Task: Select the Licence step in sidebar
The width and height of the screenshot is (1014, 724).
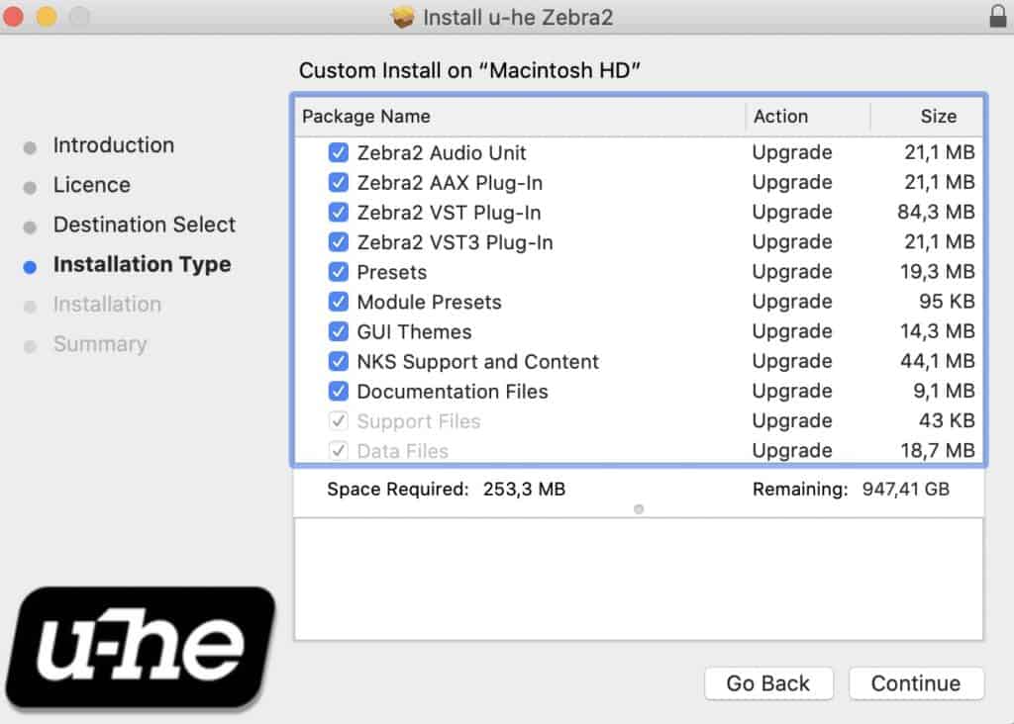Action: point(92,185)
